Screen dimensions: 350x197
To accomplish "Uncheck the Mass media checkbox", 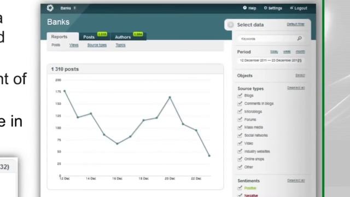I will (240, 127).
